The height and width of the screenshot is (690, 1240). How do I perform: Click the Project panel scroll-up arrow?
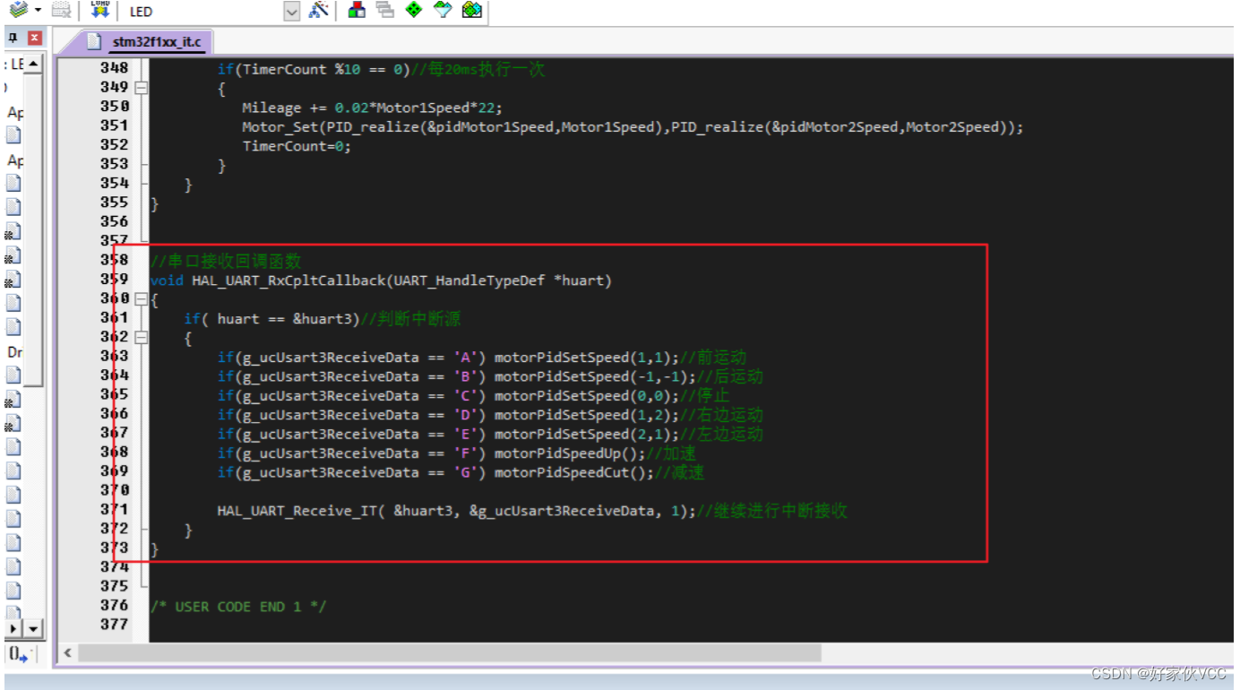(x=33, y=65)
